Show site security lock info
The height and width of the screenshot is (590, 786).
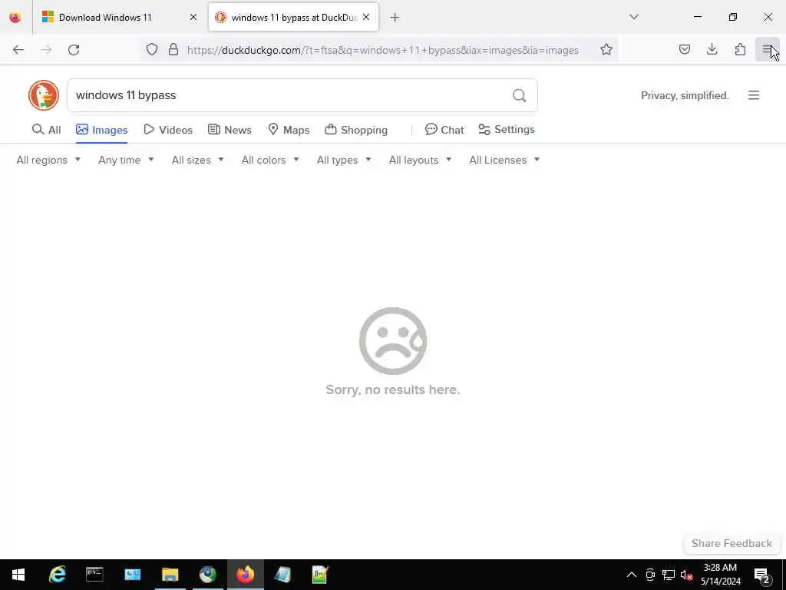(x=173, y=49)
